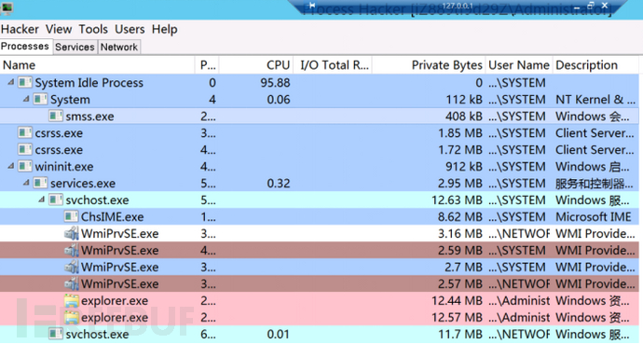Sort by the User Name column header
Viewport: 643px width, 344px height.
[519, 65]
